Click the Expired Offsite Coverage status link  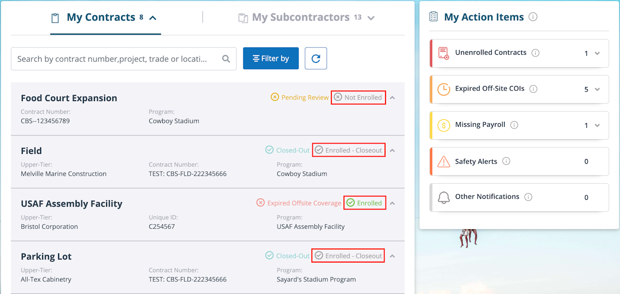304,203
